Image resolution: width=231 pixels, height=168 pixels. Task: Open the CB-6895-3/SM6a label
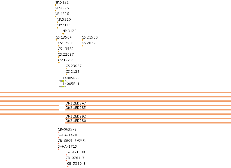point(72,141)
